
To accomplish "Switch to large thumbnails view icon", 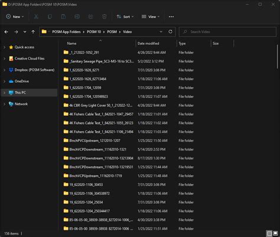I will pos(275,233).
